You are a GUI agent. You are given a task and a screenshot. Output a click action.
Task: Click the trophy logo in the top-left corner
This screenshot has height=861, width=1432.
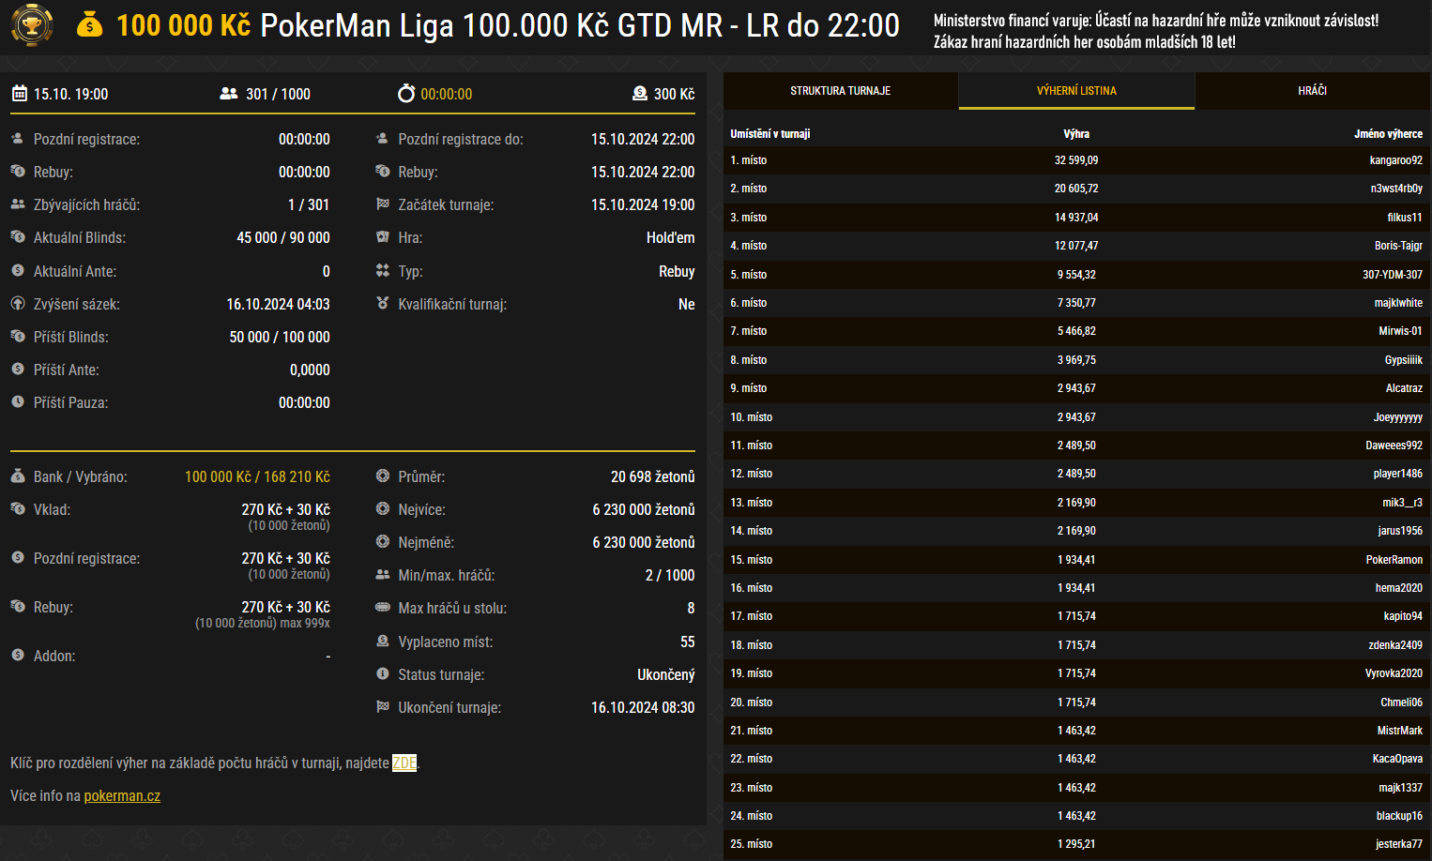click(x=31, y=25)
